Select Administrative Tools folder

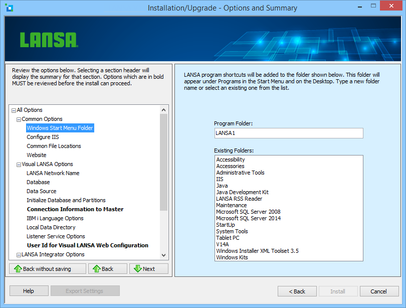pyautogui.click(x=240, y=173)
